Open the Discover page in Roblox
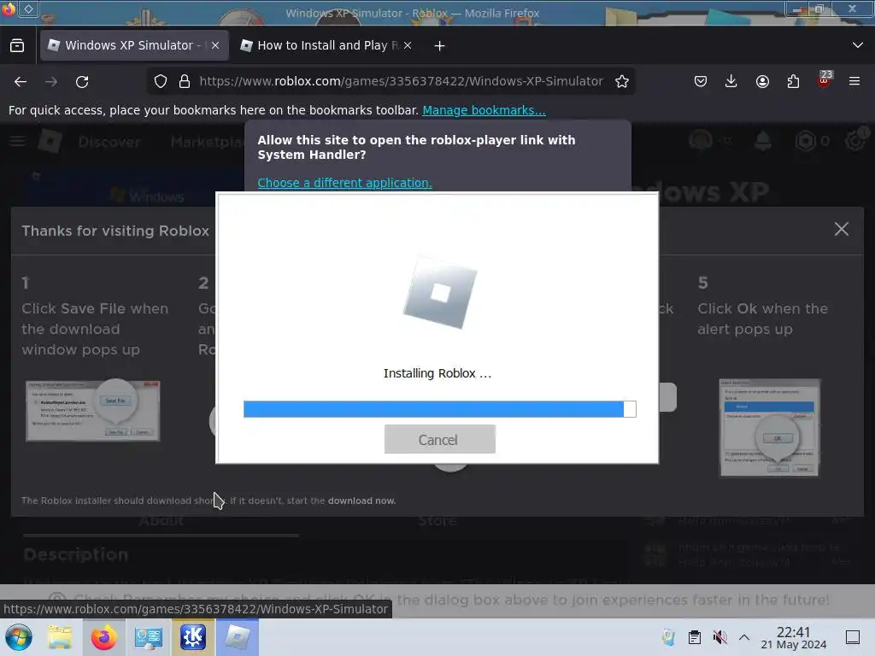This screenshot has height=656, width=875. tap(109, 143)
